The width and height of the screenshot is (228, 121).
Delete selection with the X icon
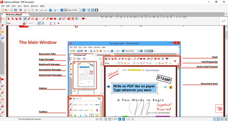coord(36,10)
